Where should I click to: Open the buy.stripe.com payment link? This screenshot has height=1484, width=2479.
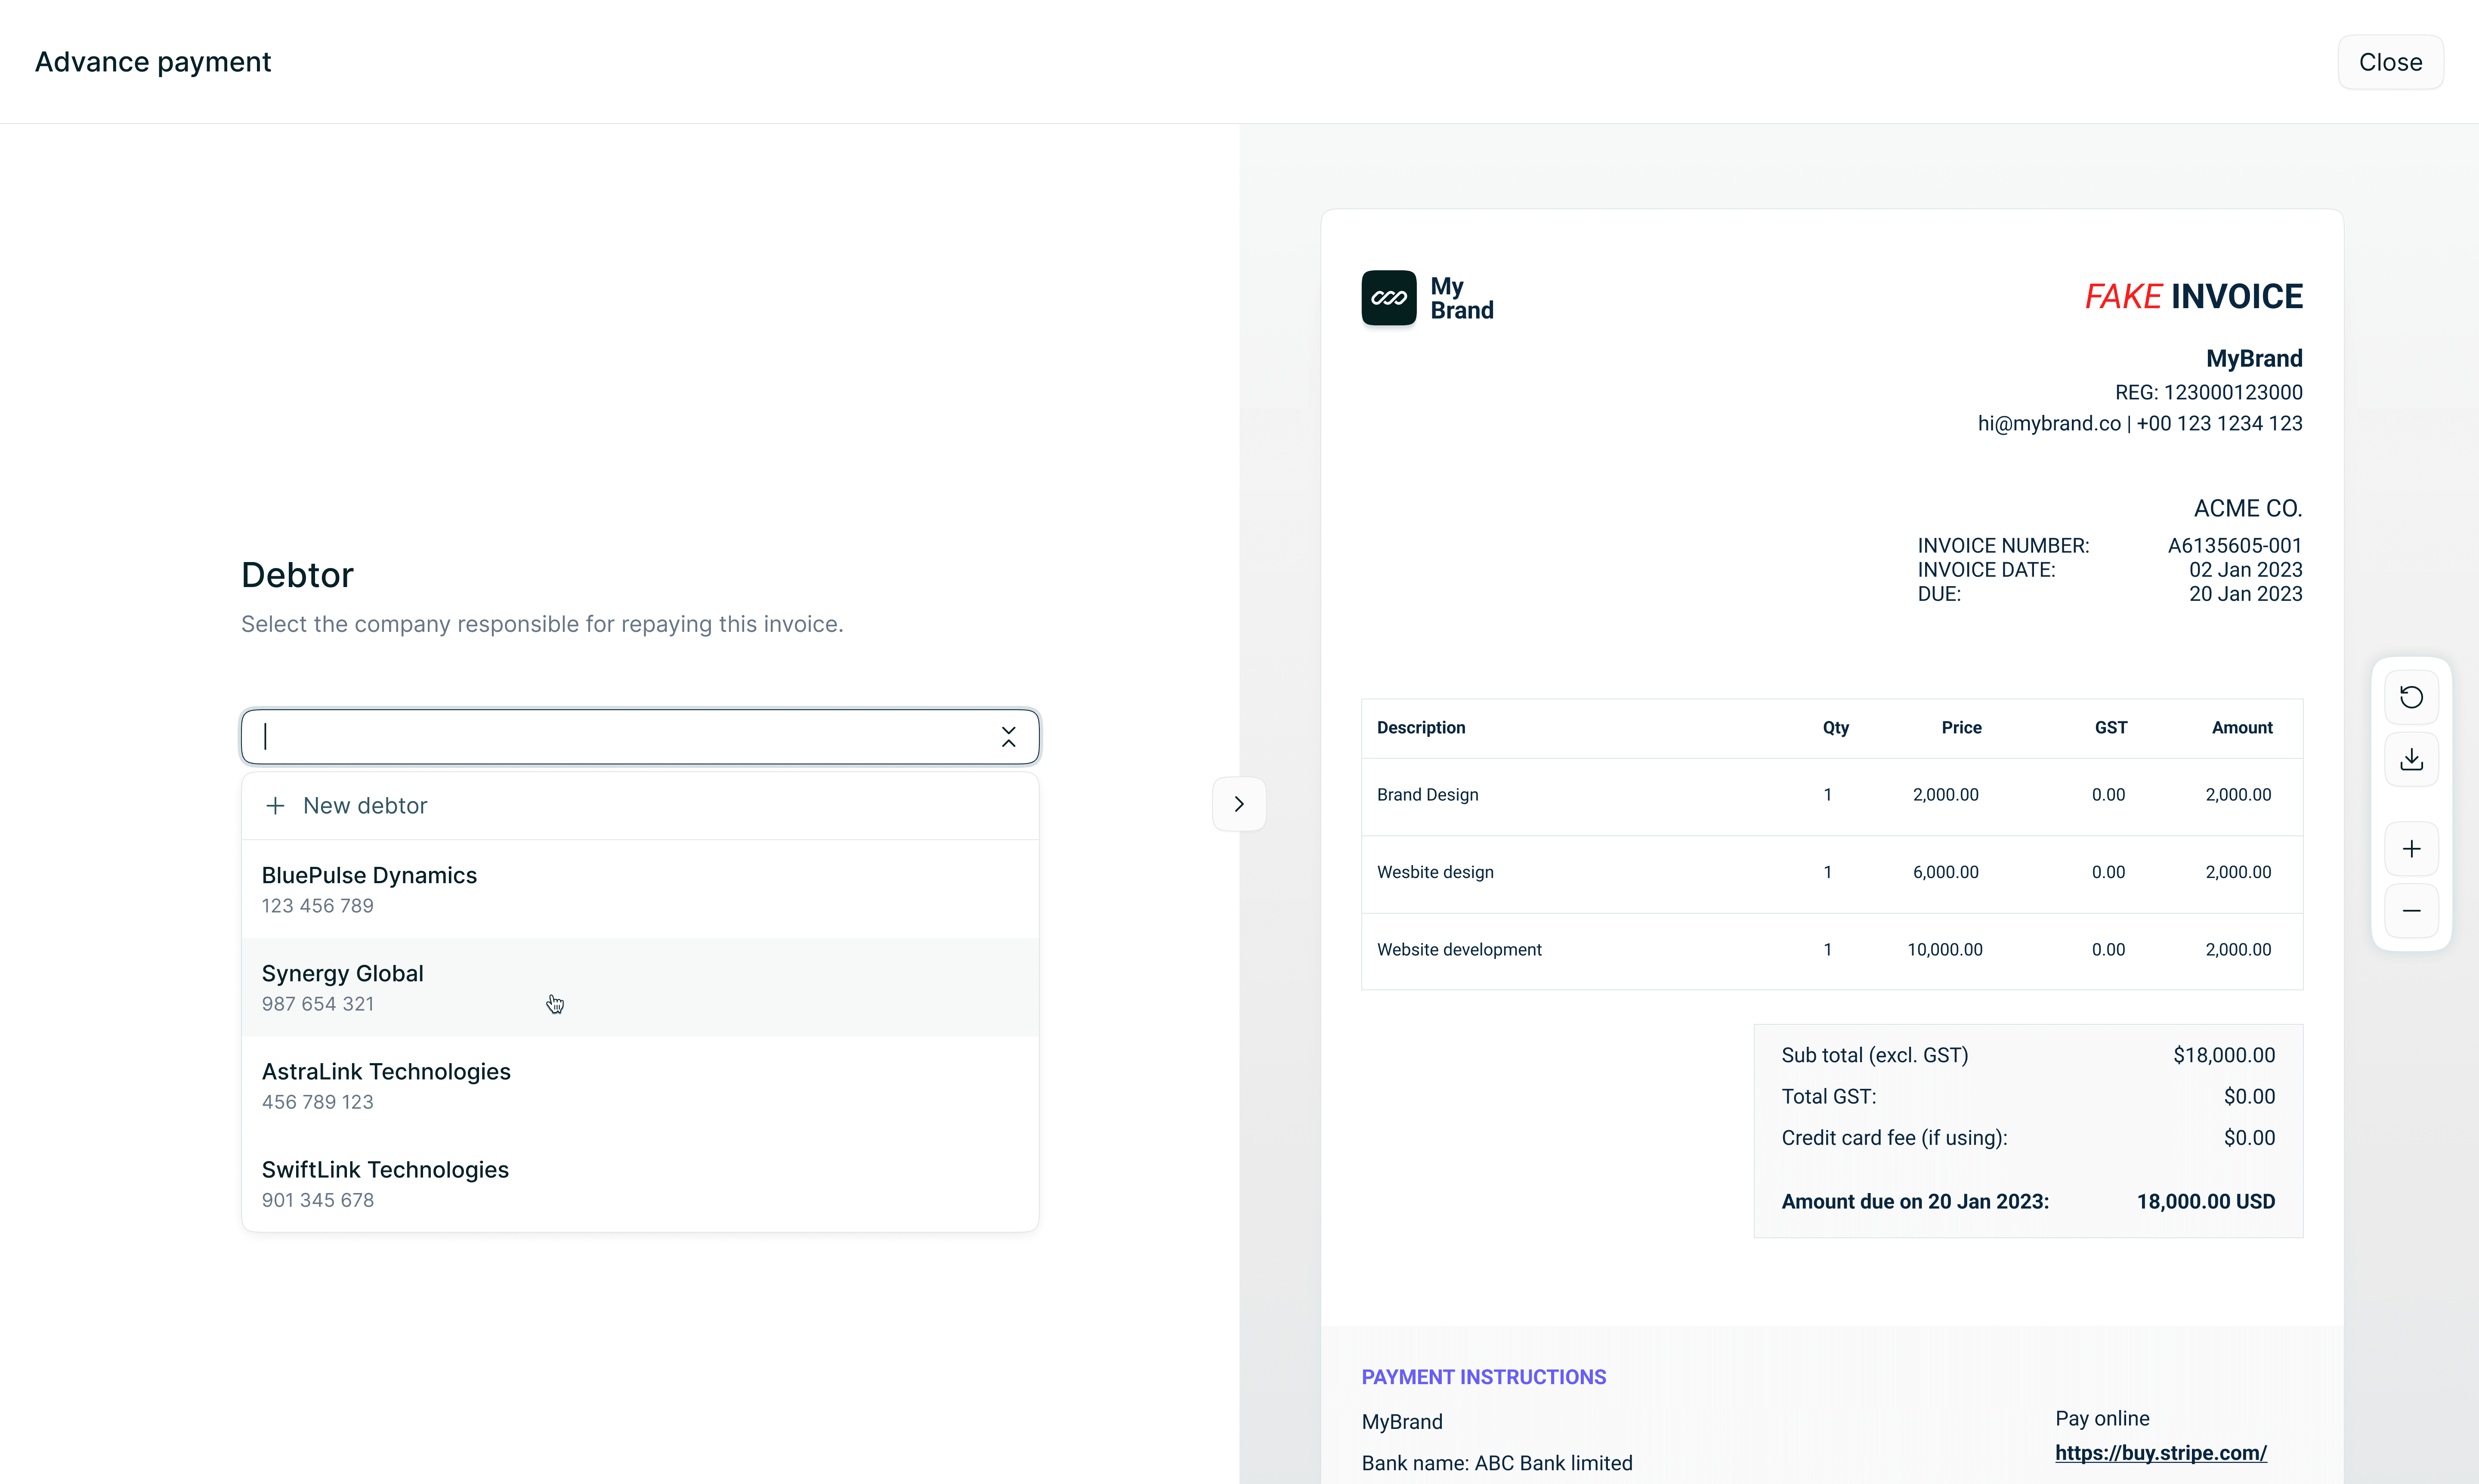pos(2160,1453)
